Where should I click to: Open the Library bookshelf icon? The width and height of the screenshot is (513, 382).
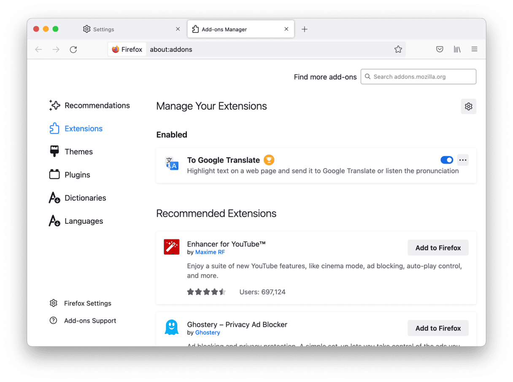tap(457, 49)
